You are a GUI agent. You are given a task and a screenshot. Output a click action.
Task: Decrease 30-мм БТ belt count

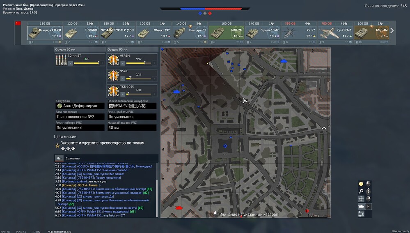point(71,63)
